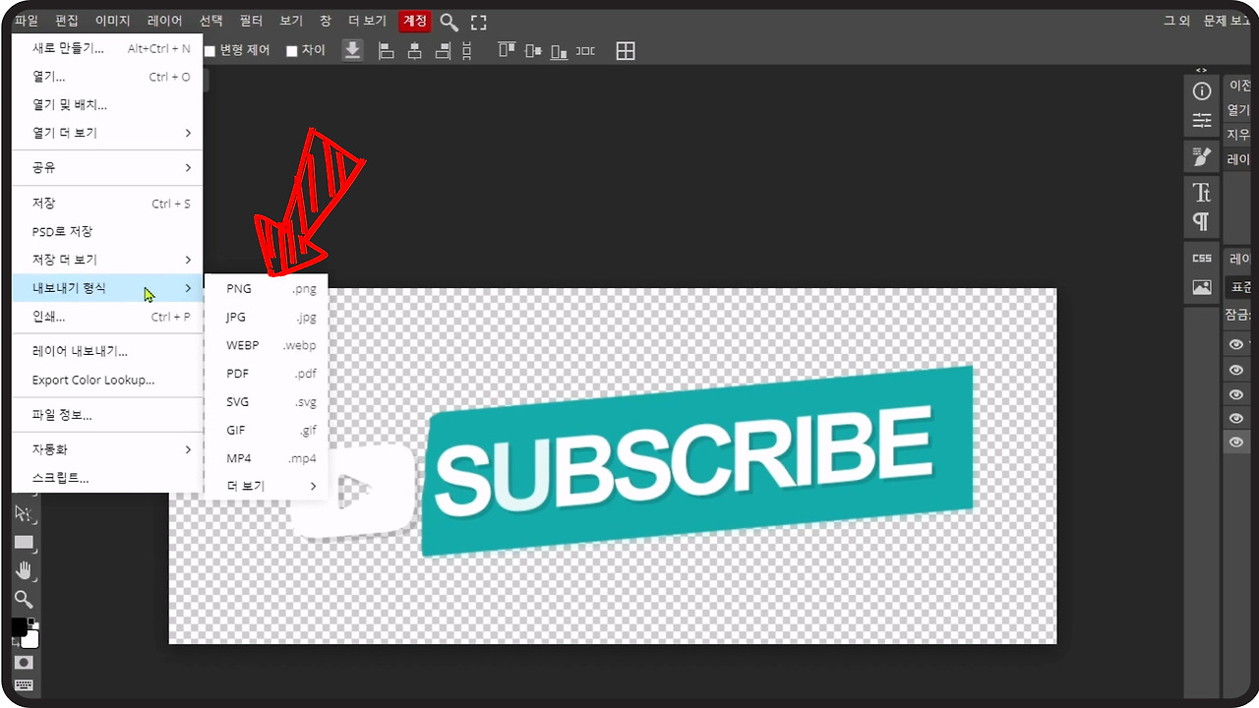
Task: Hide the bottom highlighted layer via eye icon
Action: coord(1235,442)
